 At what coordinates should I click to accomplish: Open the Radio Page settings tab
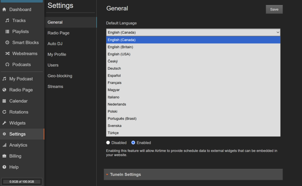click(x=70, y=33)
